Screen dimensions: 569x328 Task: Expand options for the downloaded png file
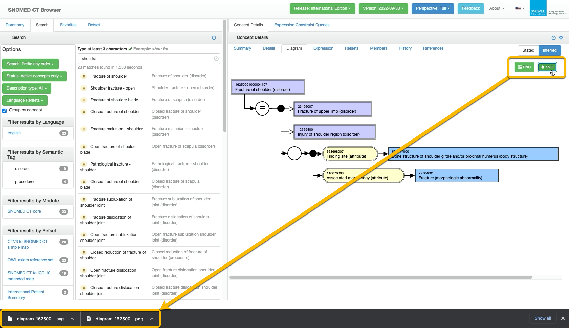152,319
